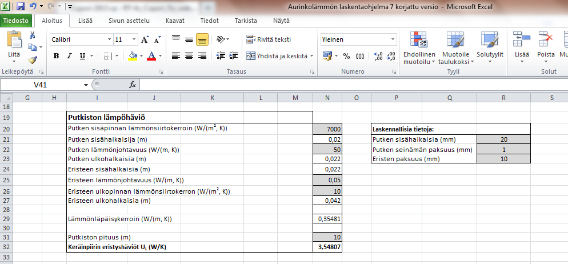Select cell 'Putkiston lämpöhäviö'

pos(97,117)
